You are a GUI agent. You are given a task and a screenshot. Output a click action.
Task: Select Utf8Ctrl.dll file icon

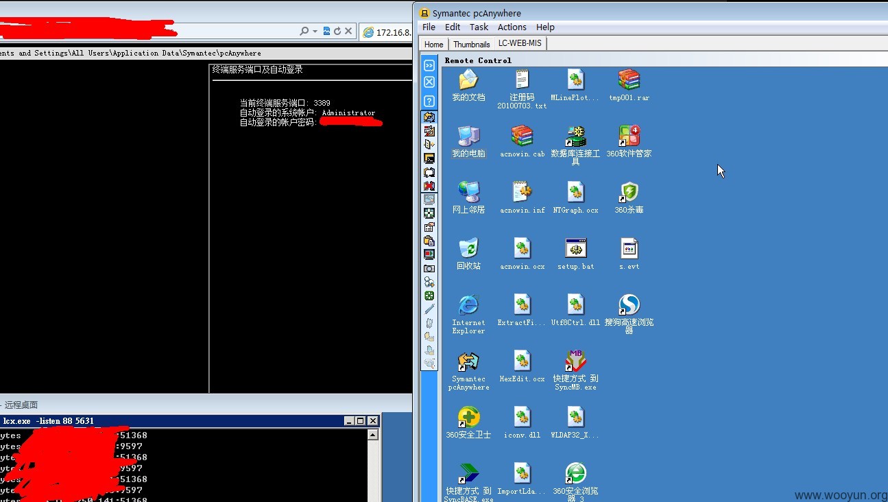pos(575,304)
